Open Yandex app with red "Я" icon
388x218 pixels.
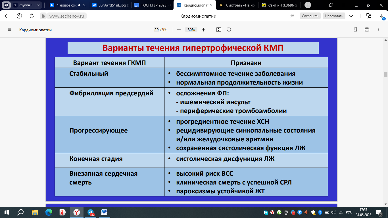tap(63, 212)
